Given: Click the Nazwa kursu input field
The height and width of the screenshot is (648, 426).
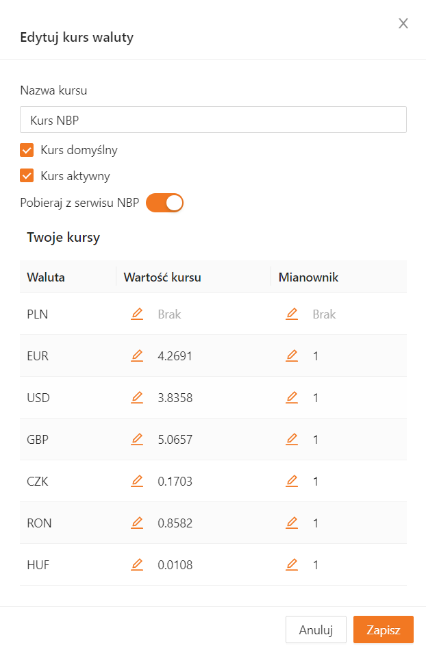Looking at the screenshot, I should (x=213, y=119).
